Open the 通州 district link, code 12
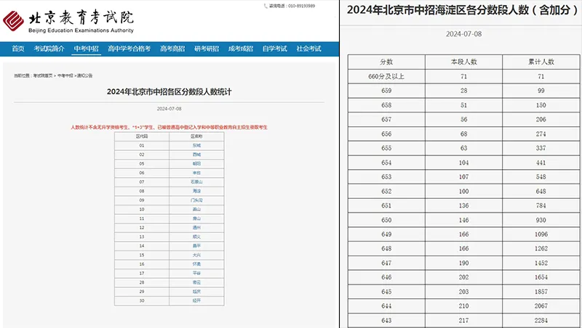 click(196, 228)
